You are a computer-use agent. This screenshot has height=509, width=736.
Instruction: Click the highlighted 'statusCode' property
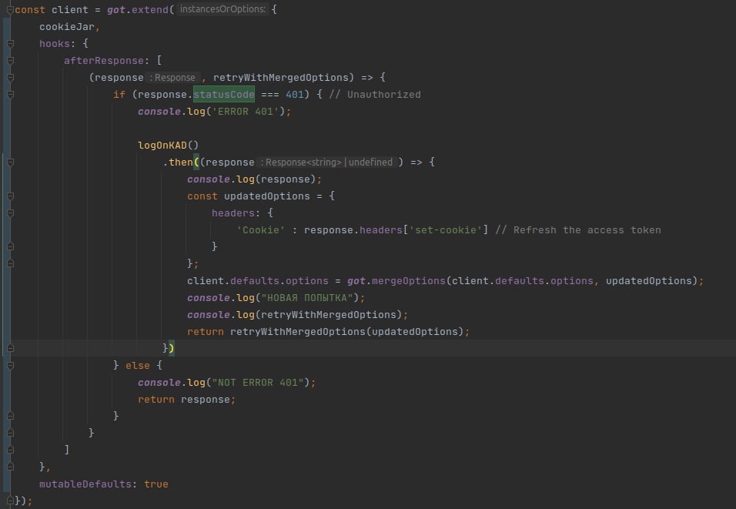224,95
